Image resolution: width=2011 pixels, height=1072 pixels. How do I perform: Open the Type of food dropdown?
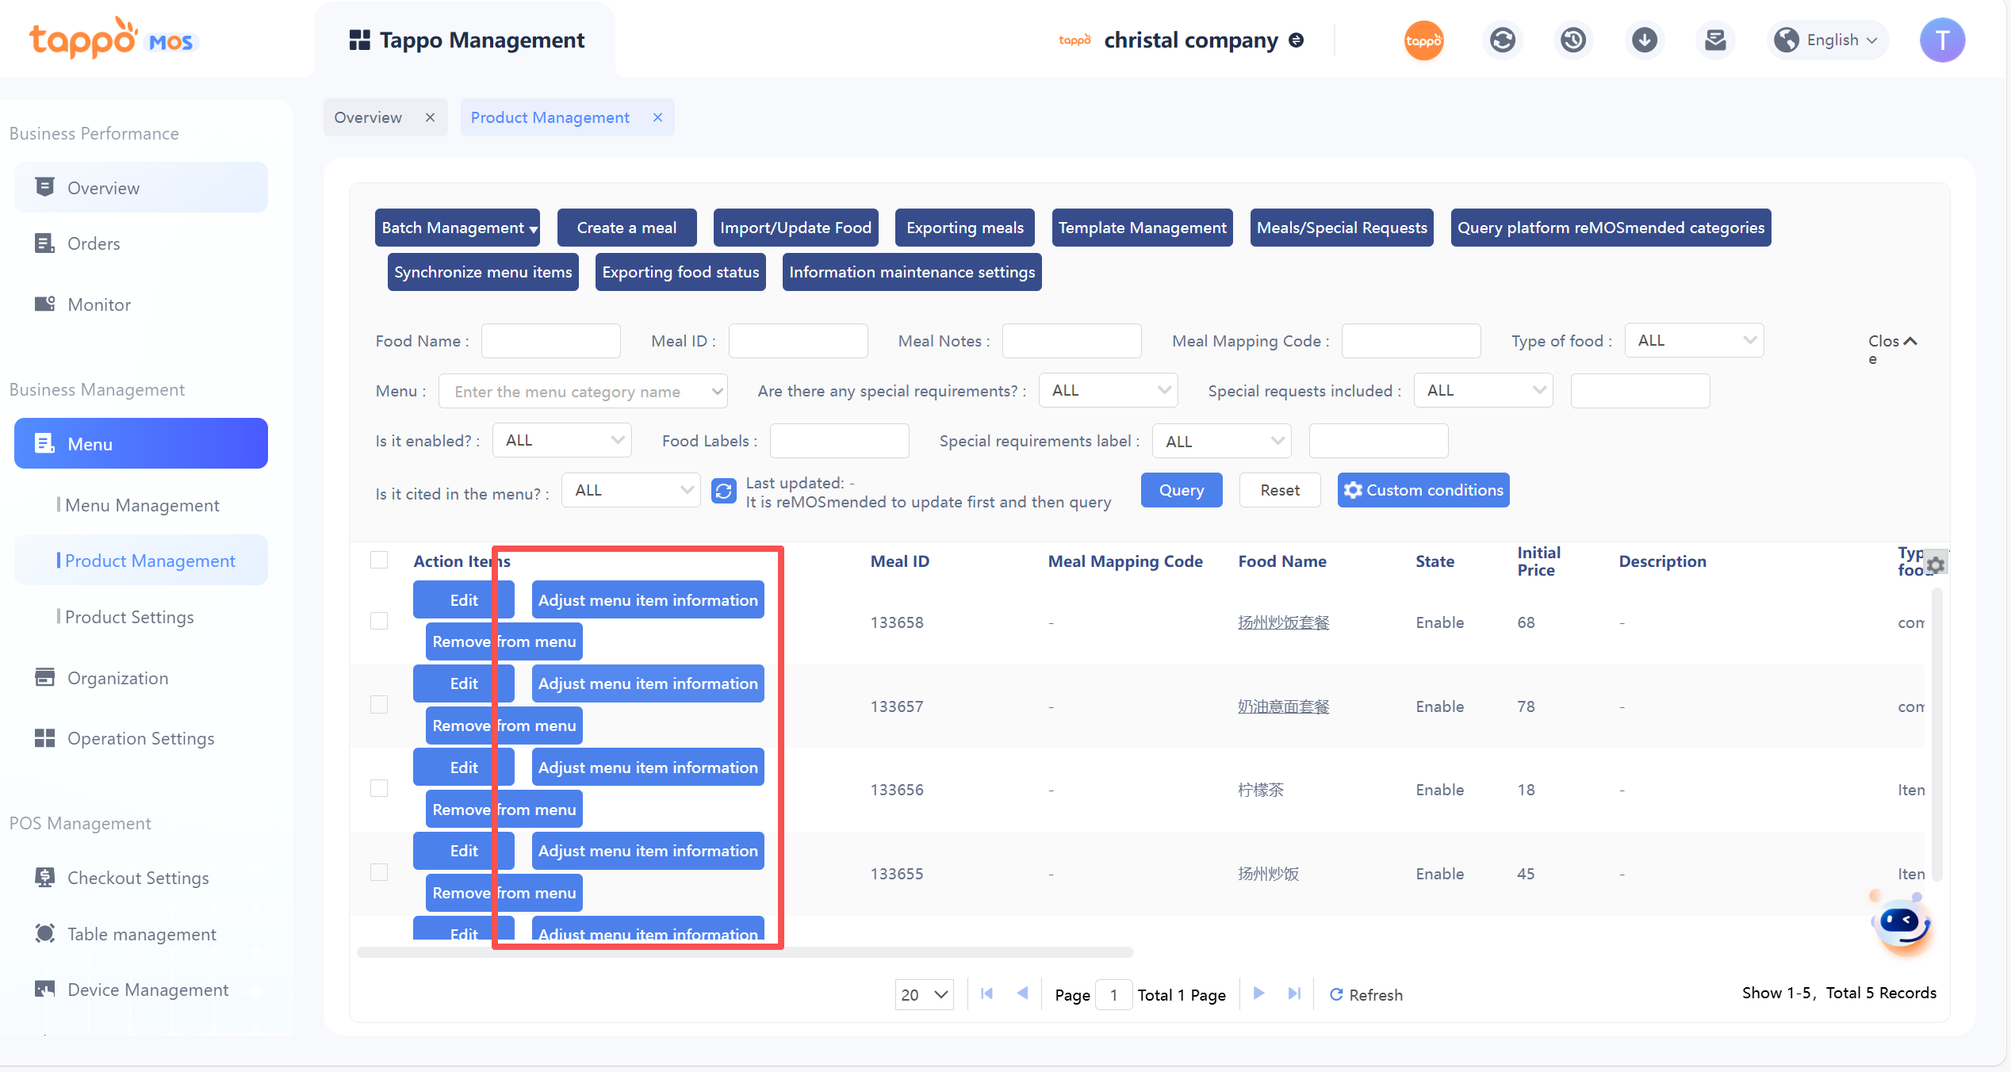click(x=1694, y=341)
